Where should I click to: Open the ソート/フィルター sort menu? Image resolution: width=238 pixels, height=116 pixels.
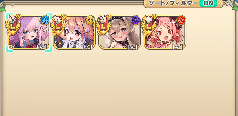point(173,3)
